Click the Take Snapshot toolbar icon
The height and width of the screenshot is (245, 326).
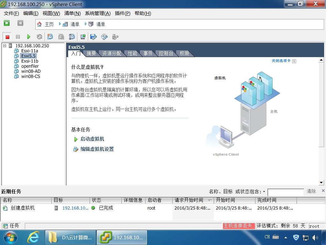(x=50, y=37)
